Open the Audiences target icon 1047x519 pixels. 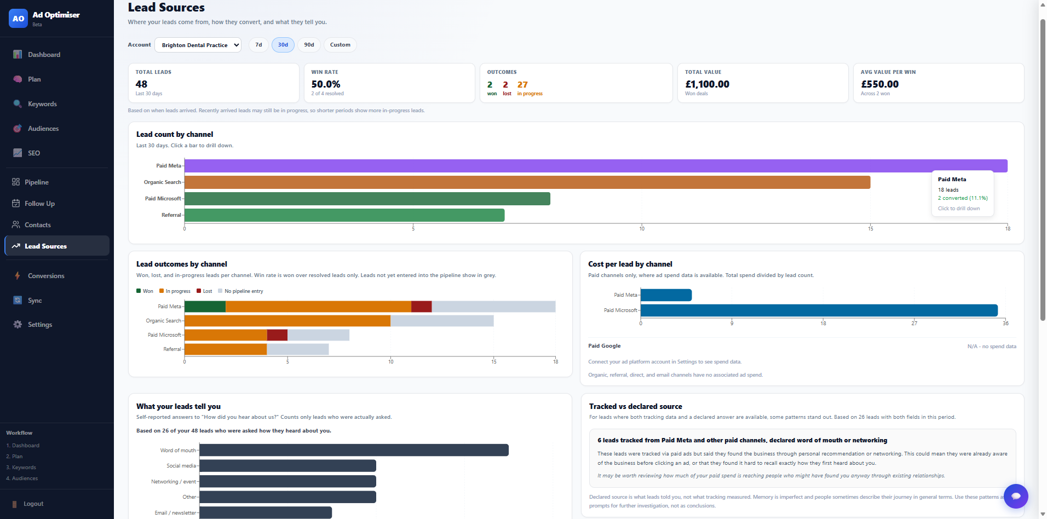tap(18, 129)
